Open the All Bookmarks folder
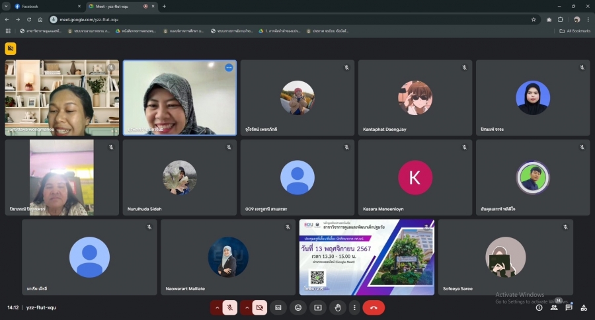595x320 pixels. pyautogui.click(x=575, y=31)
